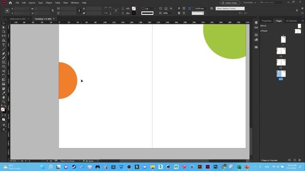Click the Publish Online button
This screenshot has width=305, height=171.
[230, 3]
